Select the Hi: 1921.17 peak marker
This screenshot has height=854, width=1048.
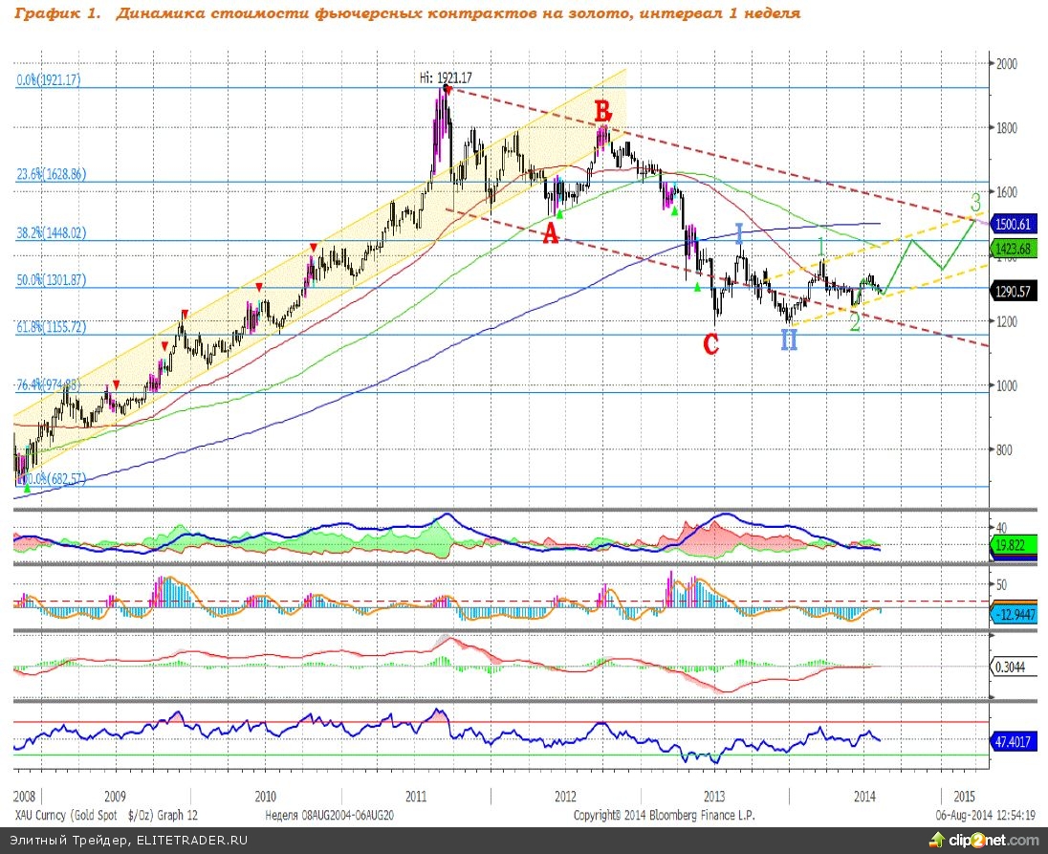pos(447,77)
